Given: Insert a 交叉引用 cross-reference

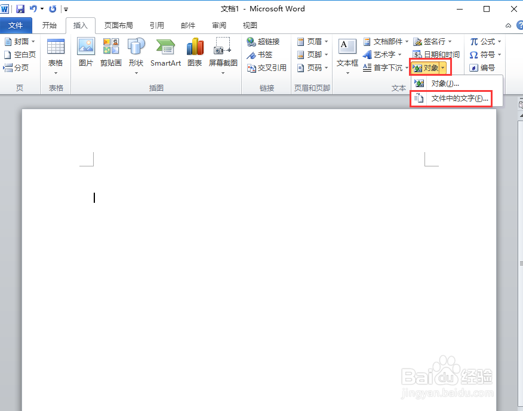Looking at the screenshot, I should 266,68.
